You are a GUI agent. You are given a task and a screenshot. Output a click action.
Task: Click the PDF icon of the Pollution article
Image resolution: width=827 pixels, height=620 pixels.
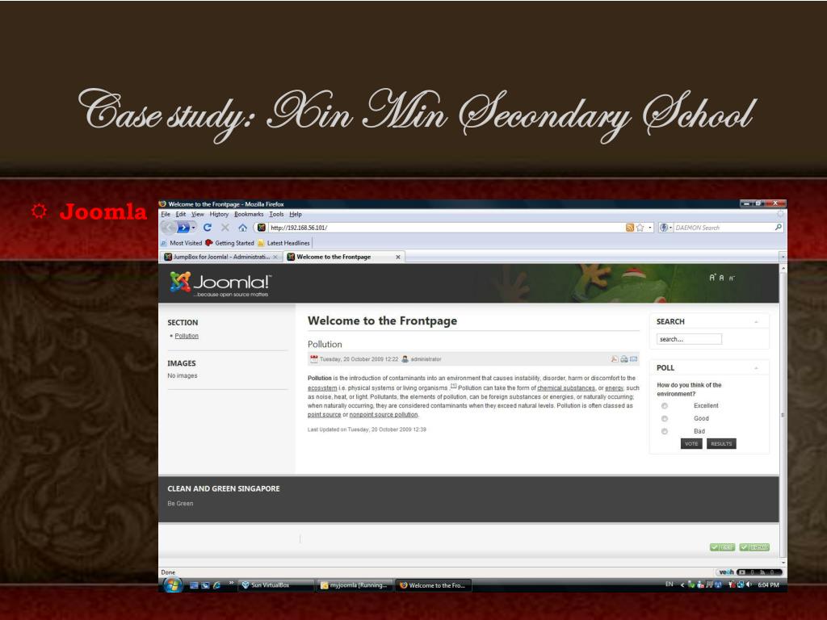615,359
